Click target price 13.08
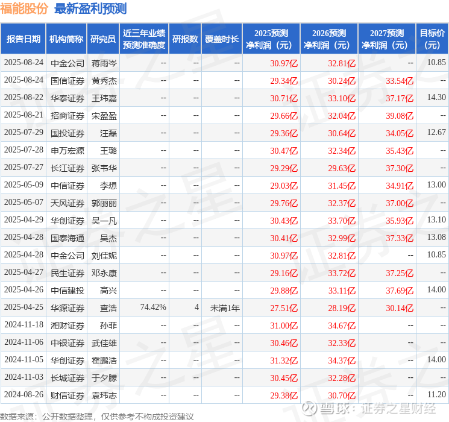The height and width of the screenshot is (422, 449). (x=436, y=237)
